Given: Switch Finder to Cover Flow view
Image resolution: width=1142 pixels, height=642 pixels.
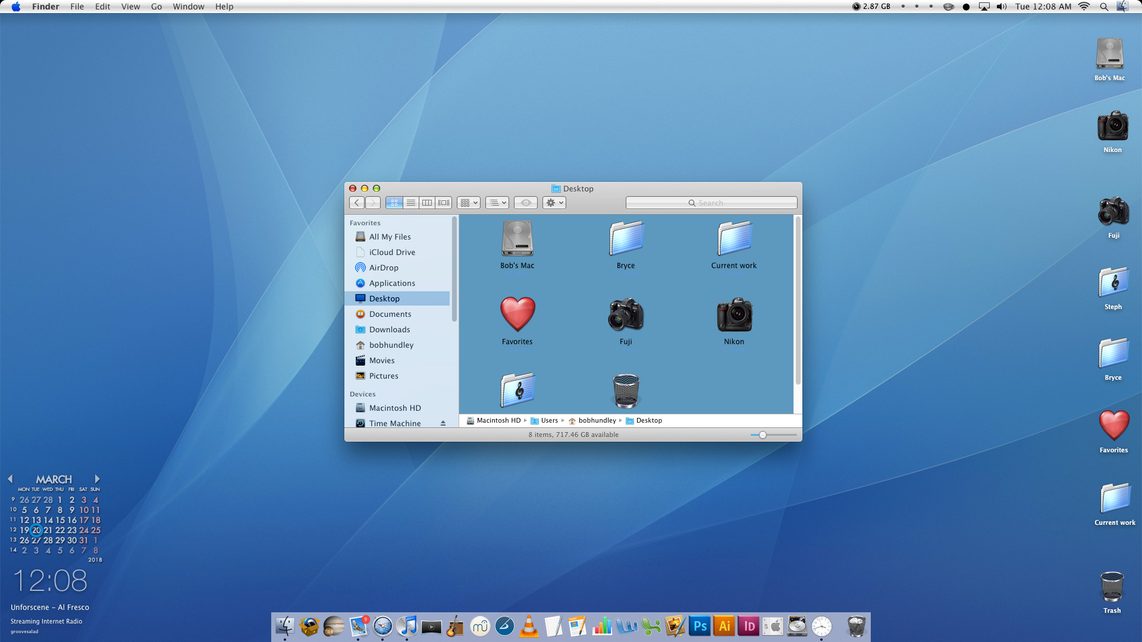Looking at the screenshot, I should click(444, 203).
